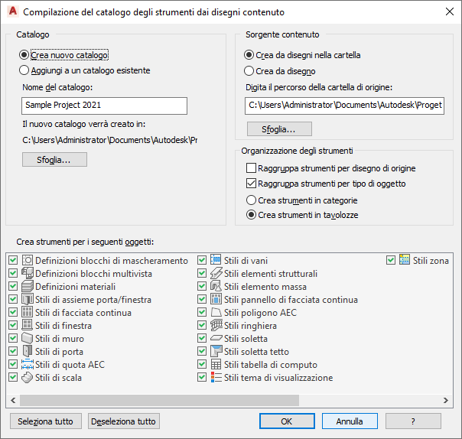
Task: Uncheck Raggruppa strumenti per tipo di oggetto
Action: (251, 184)
